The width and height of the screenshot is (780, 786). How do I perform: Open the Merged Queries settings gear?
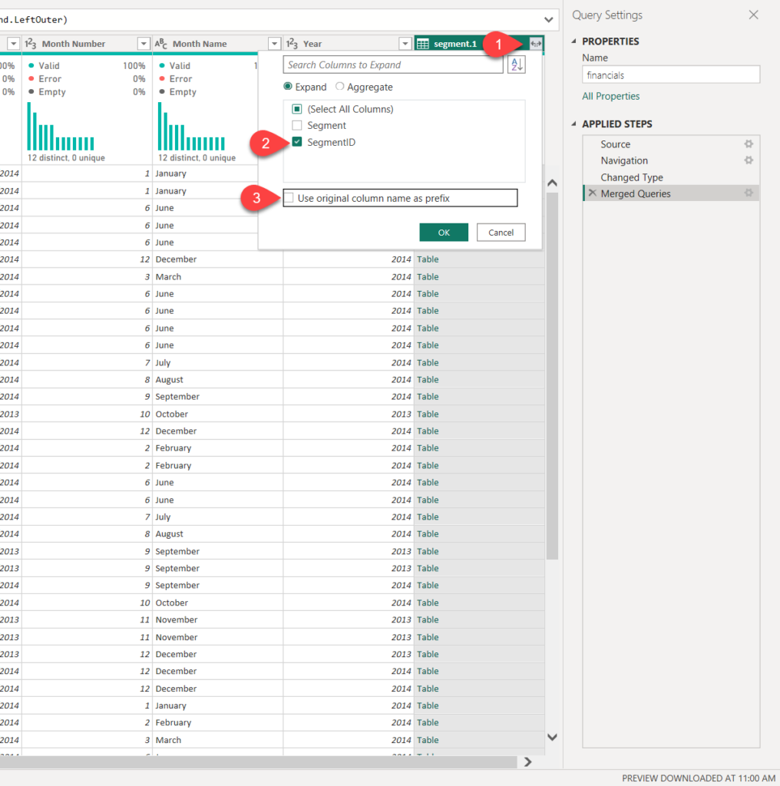tap(749, 193)
